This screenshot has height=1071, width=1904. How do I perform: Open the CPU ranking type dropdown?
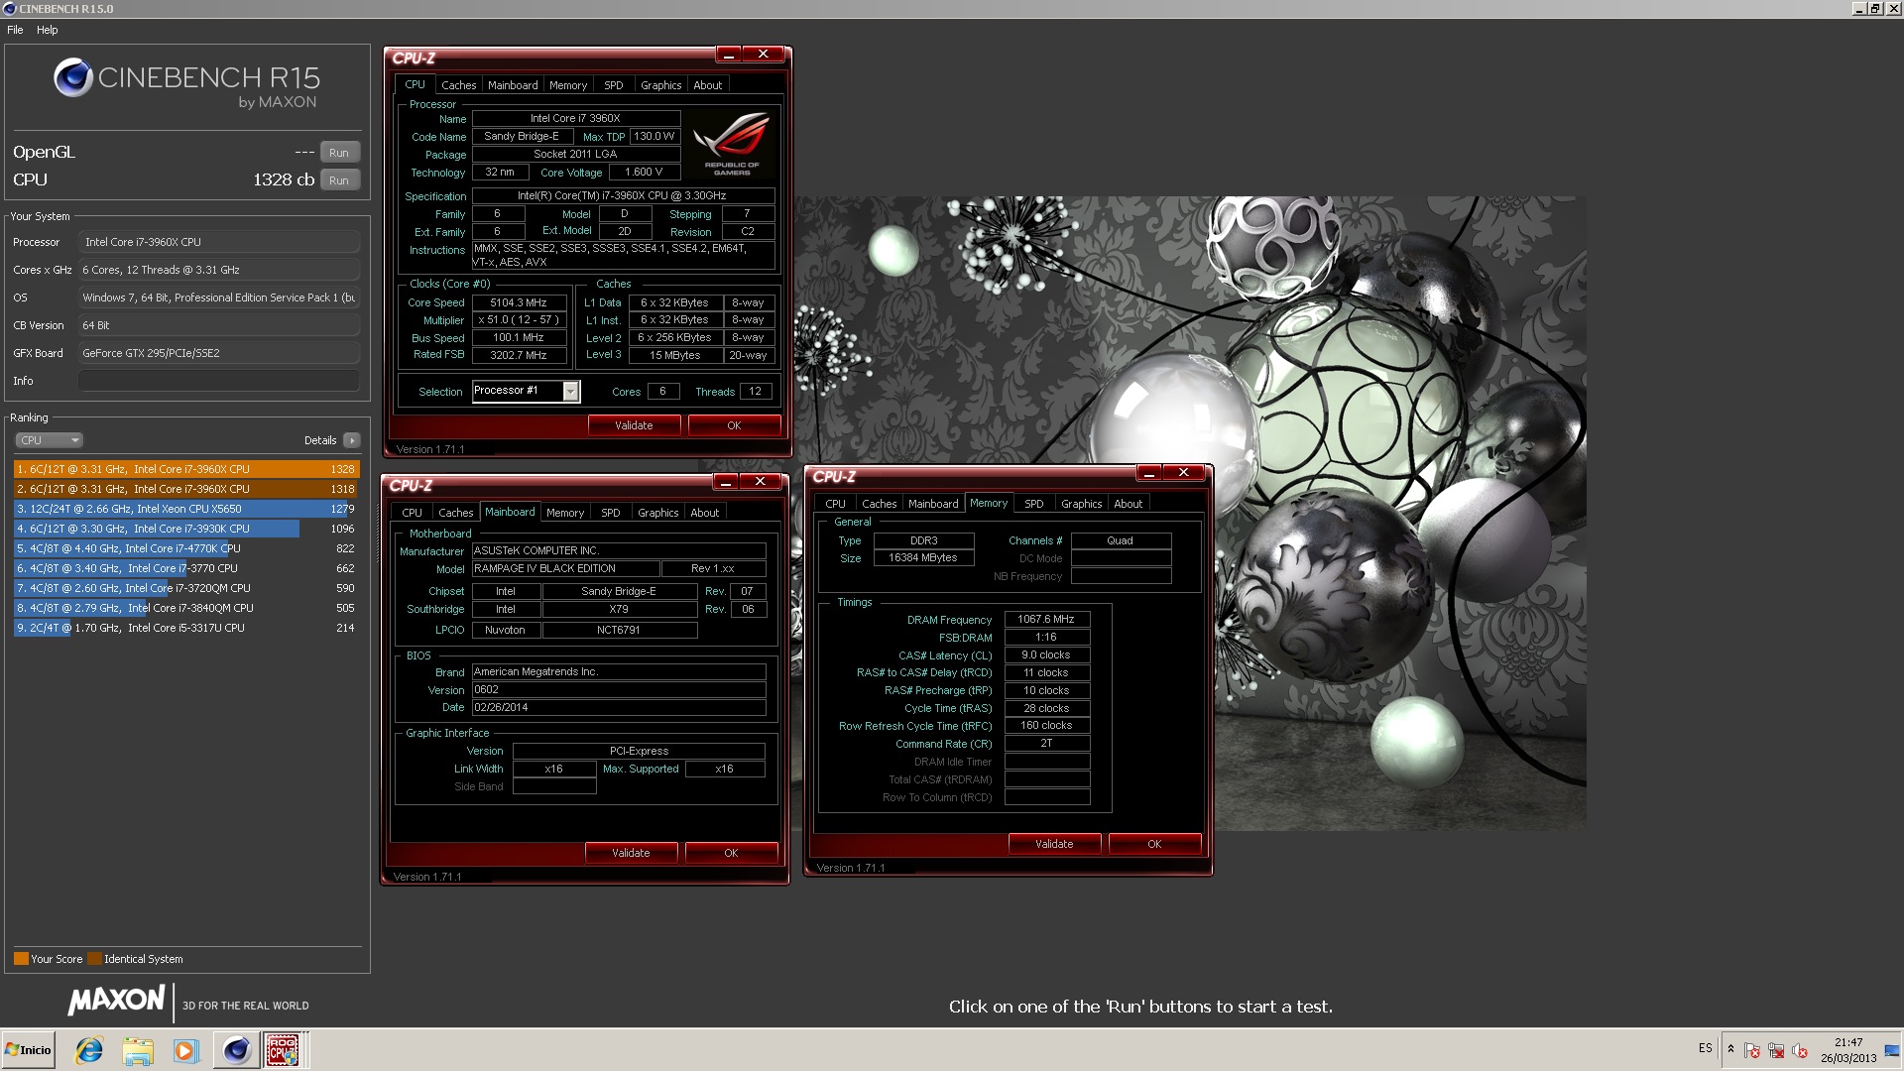(49, 440)
